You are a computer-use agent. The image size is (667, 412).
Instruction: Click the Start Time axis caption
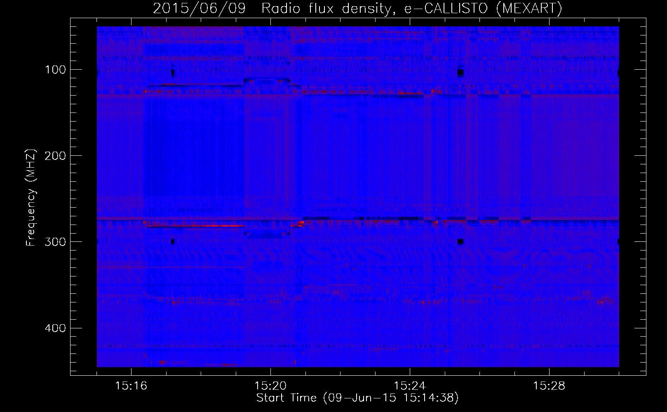coord(357,398)
